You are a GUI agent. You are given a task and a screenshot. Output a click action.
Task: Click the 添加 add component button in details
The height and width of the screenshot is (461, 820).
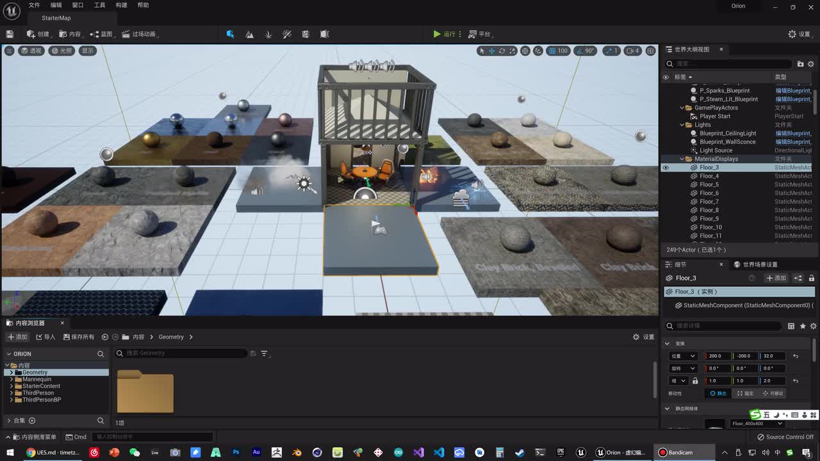(776, 278)
